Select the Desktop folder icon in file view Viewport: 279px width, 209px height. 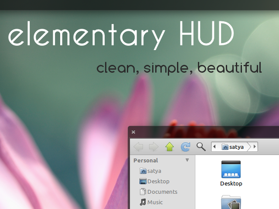coord(231,169)
